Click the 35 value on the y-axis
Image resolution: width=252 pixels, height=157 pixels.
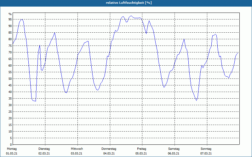[10, 99]
